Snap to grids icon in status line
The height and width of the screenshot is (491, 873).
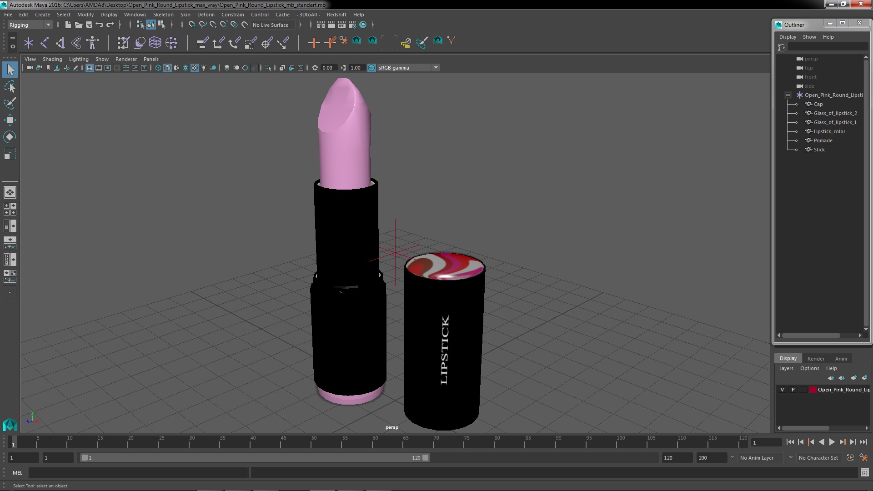[192, 25]
